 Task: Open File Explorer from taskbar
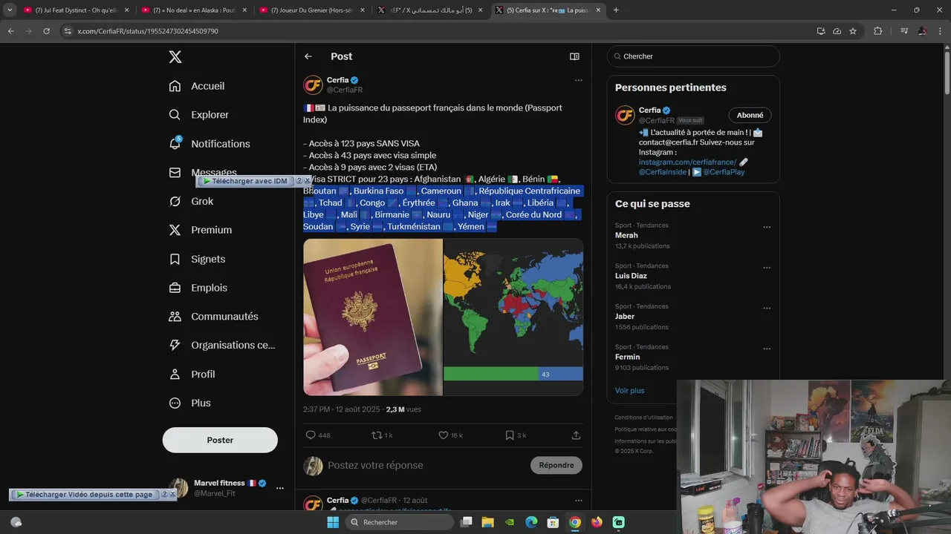tap(487, 522)
